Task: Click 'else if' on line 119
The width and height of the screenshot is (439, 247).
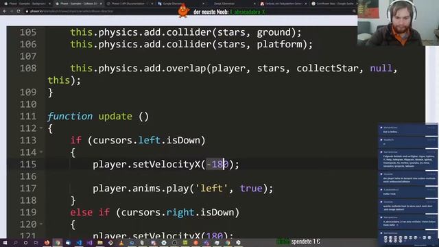Action: tap(90, 212)
